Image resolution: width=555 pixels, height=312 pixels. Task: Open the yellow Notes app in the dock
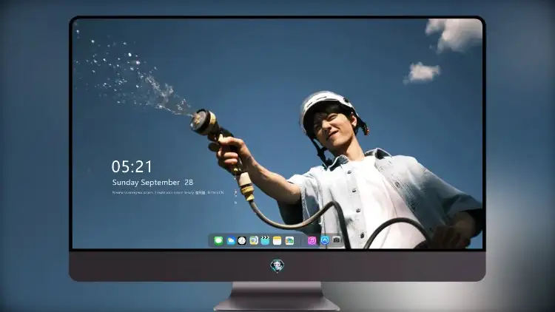tap(277, 240)
